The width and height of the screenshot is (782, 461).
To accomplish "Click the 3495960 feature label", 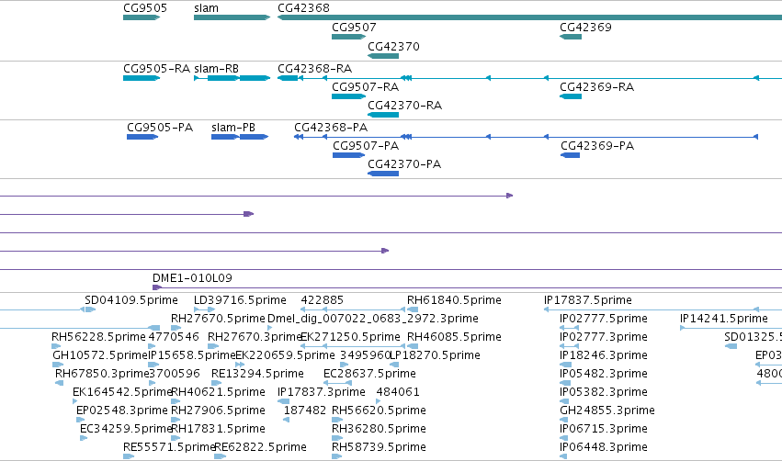I will click(x=365, y=354).
